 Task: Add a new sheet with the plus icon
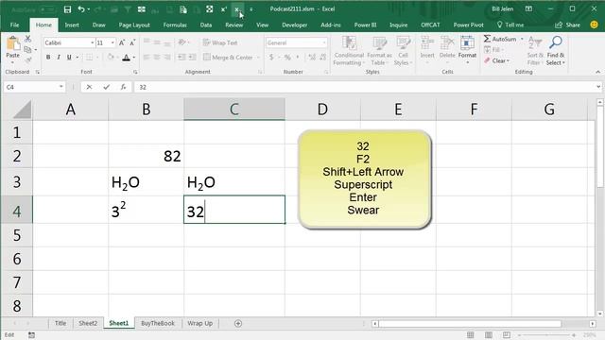[x=238, y=323]
